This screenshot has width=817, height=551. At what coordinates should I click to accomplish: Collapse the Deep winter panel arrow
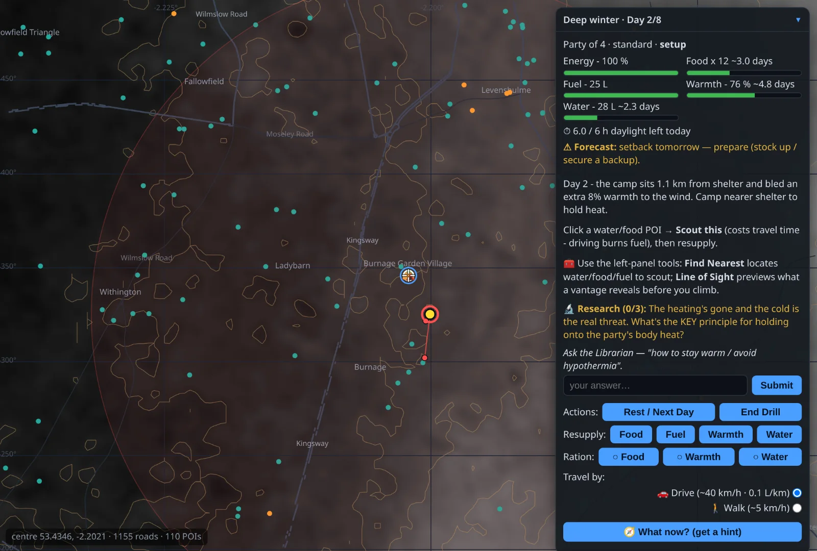point(798,20)
